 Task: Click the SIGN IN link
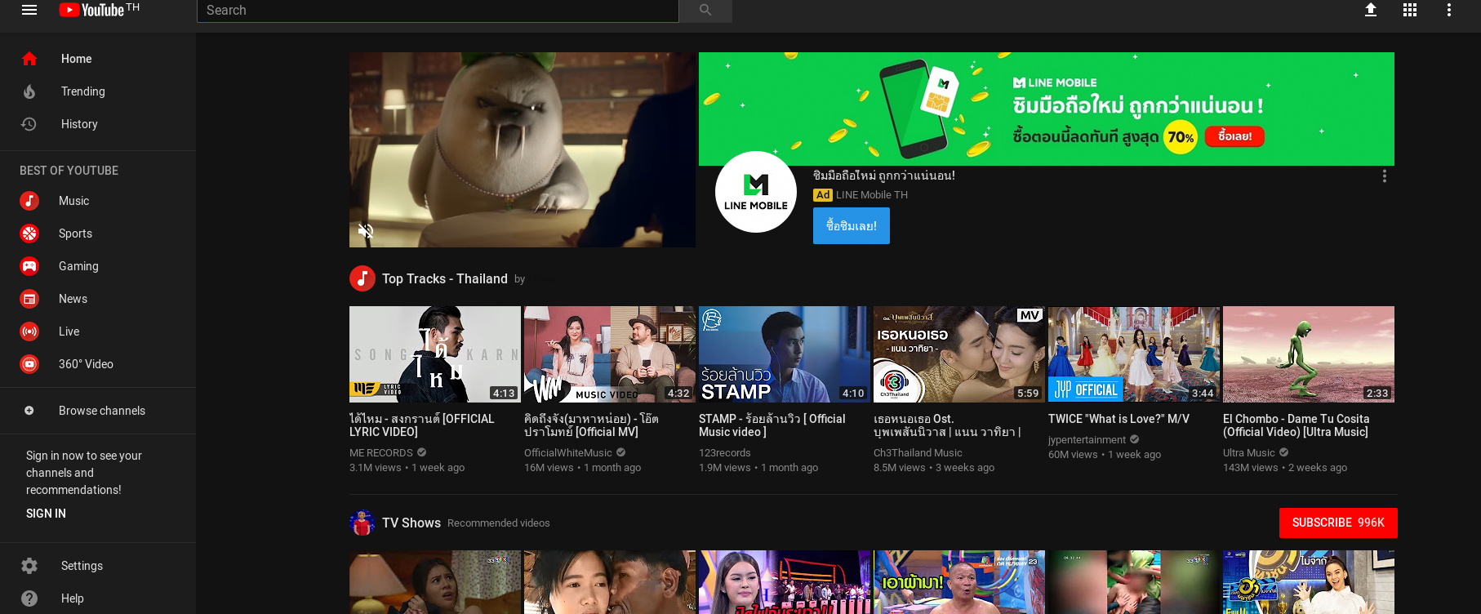(46, 514)
